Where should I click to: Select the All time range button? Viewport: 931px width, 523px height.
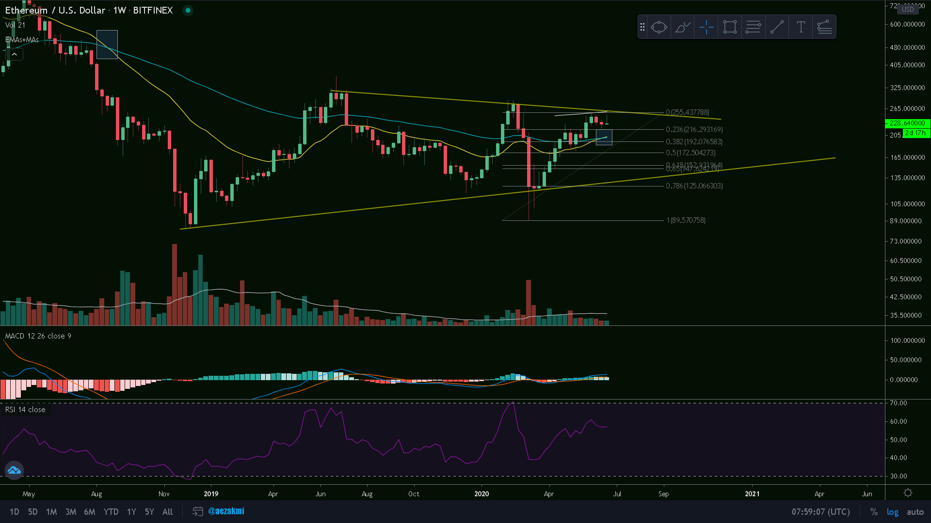(168, 512)
